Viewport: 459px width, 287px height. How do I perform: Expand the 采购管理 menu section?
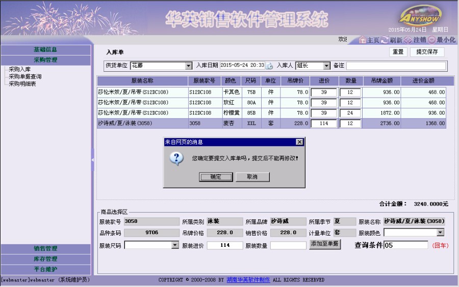[46, 60]
